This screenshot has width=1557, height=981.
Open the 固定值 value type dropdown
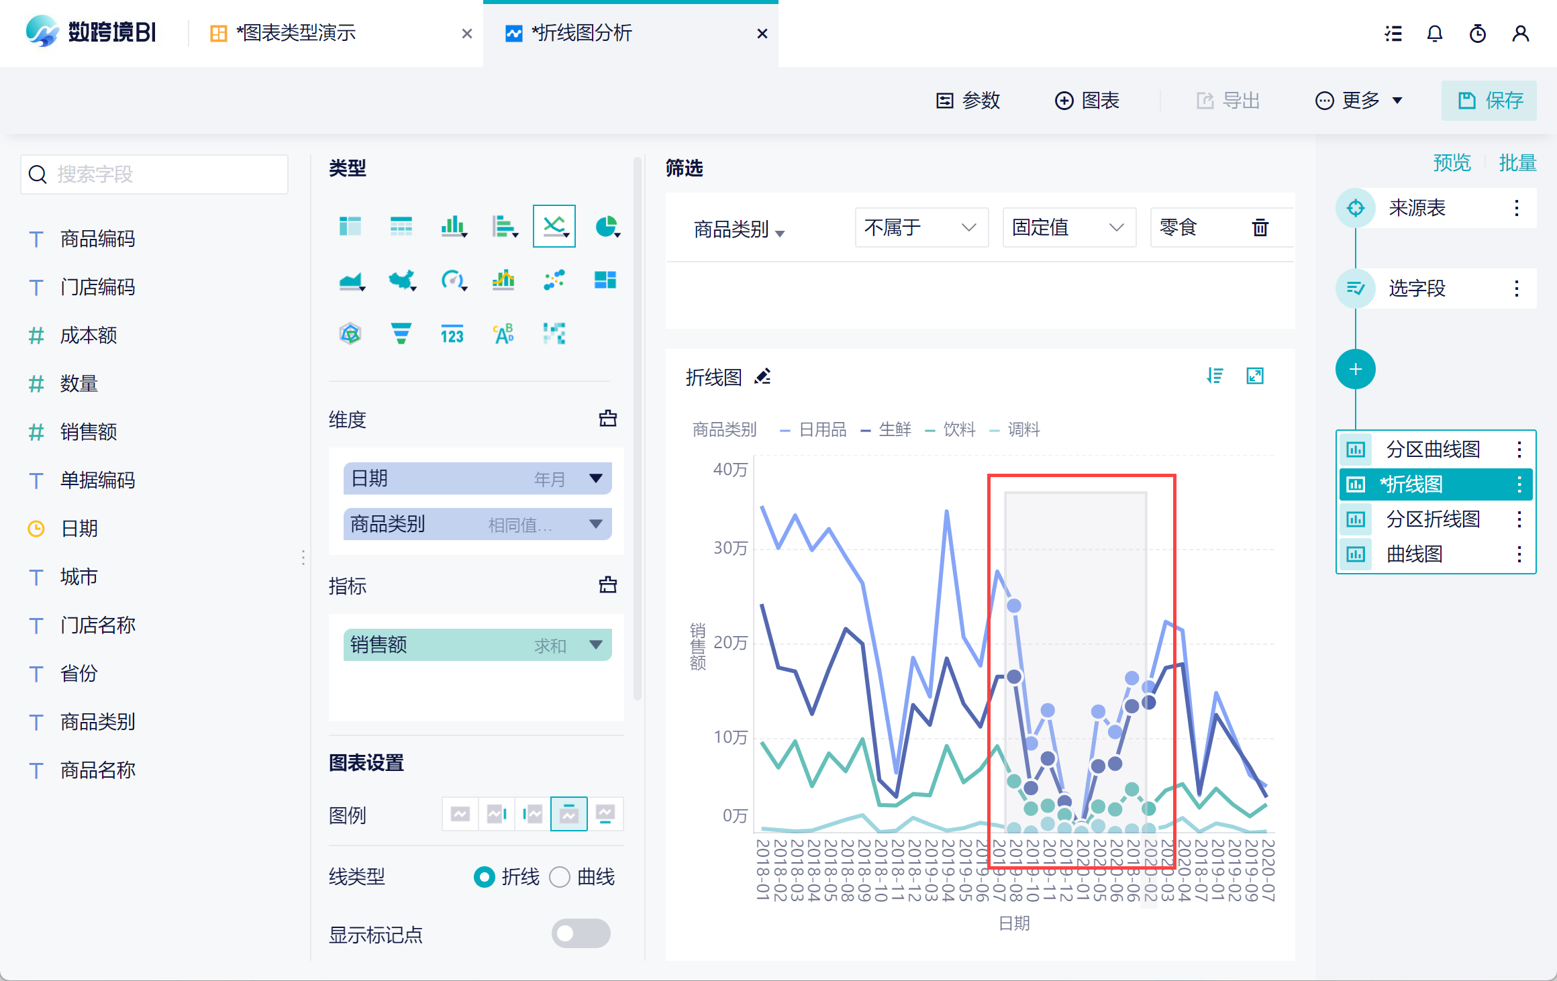coord(1068,227)
